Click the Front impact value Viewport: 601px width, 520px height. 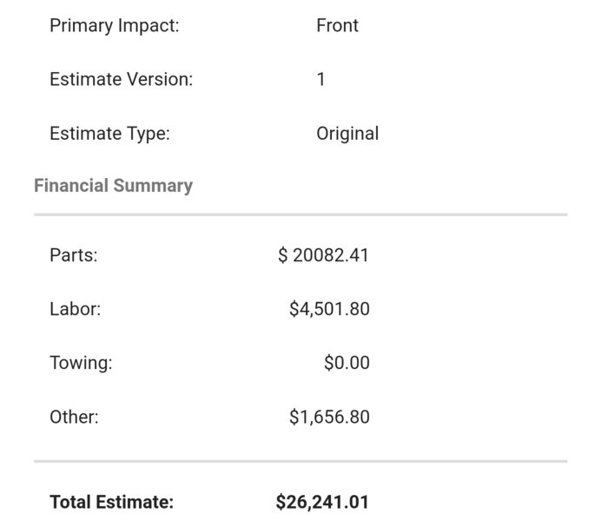coord(337,26)
